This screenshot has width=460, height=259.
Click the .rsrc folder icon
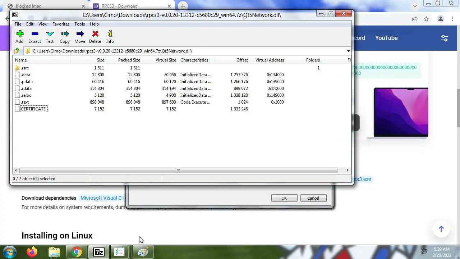click(x=17, y=68)
